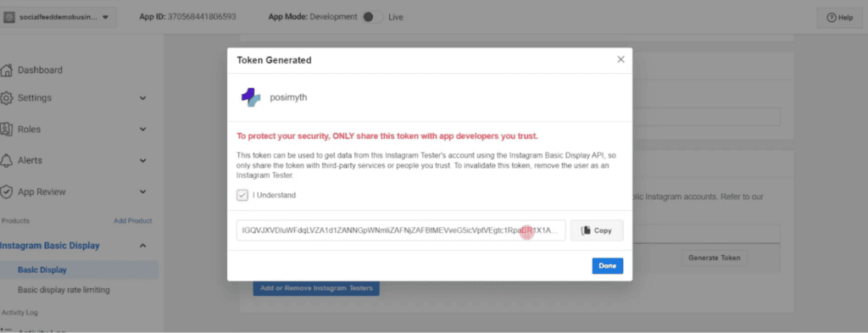Open the socialfeeddemobusin app selector dropdown
Image resolution: width=868 pixels, height=333 pixels.
[x=59, y=17]
